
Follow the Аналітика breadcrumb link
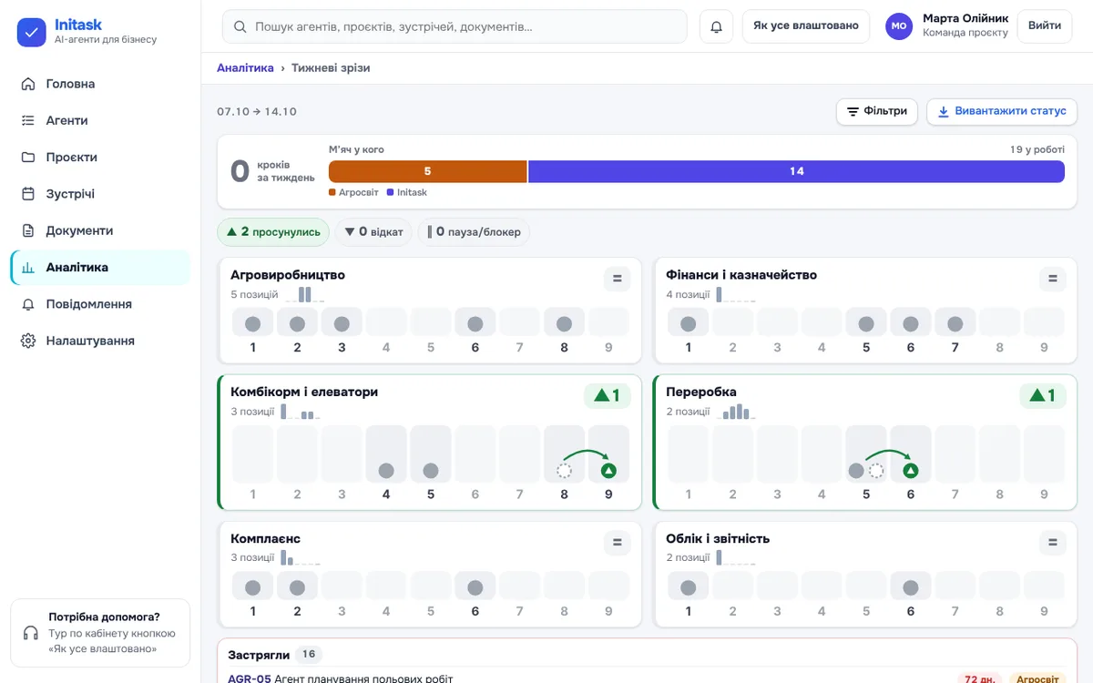[x=245, y=68]
